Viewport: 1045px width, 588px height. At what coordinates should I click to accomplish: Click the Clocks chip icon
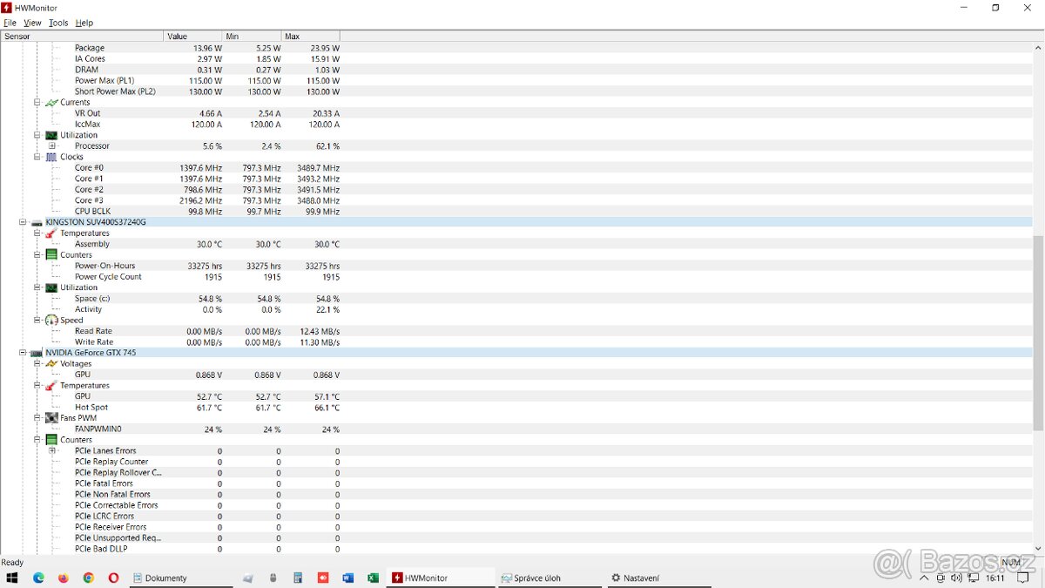(51, 157)
